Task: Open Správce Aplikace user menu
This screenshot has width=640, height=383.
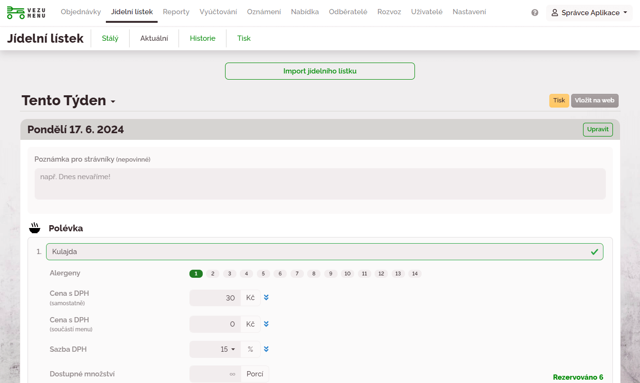Action: (589, 13)
